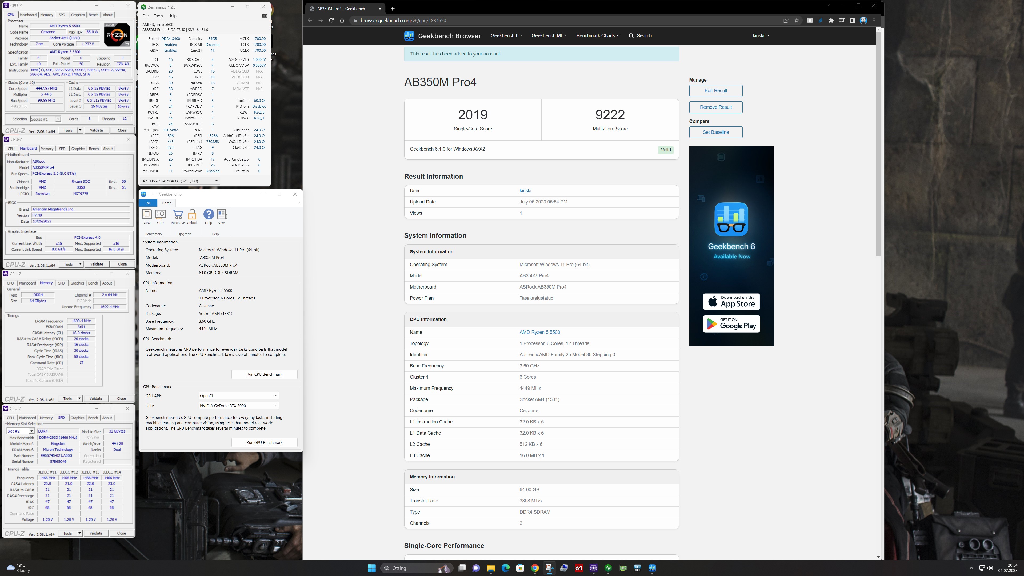1024x576 pixels.
Task: Click the GPU benchmark icon in Geekbench 6 ribbon
Action: [160, 215]
